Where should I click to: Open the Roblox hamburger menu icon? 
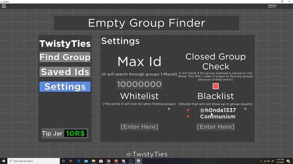point(4,6)
